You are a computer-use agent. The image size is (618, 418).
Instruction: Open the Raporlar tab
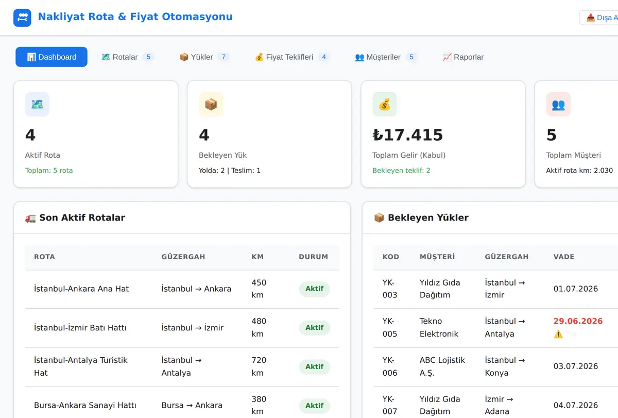point(463,57)
